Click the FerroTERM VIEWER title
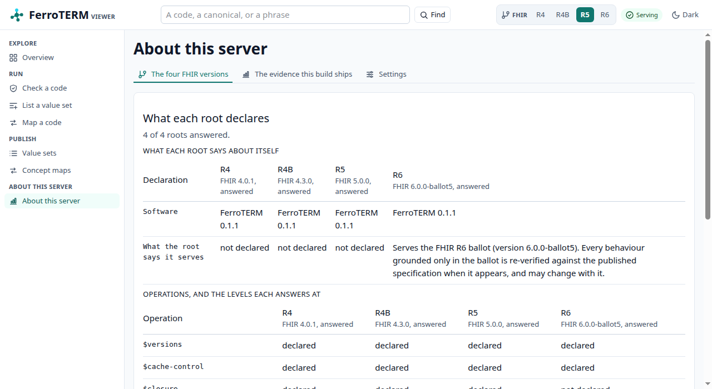Viewport: 712px width, 389px height. [x=72, y=16]
